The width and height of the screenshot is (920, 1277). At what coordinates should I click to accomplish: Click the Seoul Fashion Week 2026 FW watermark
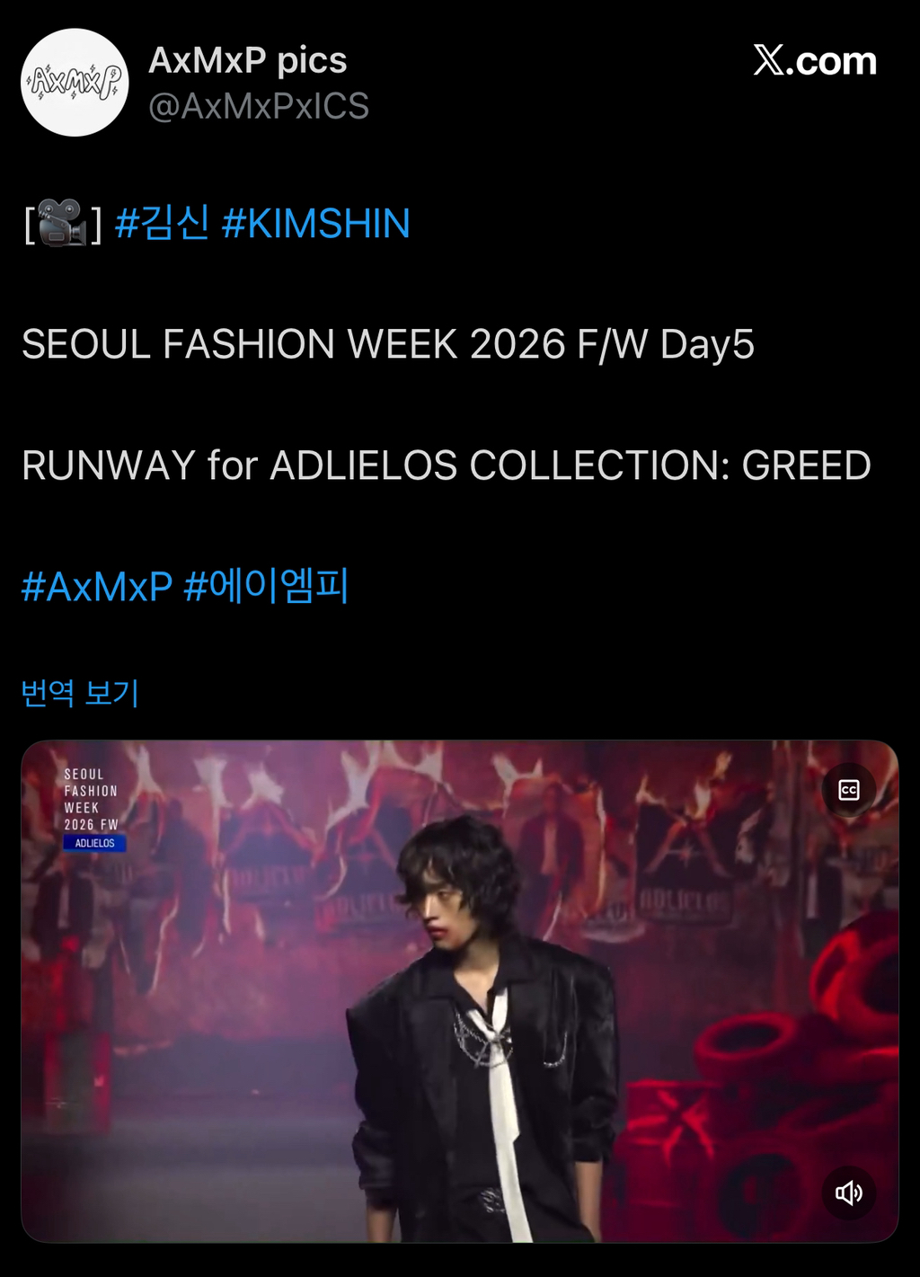point(91,799)
